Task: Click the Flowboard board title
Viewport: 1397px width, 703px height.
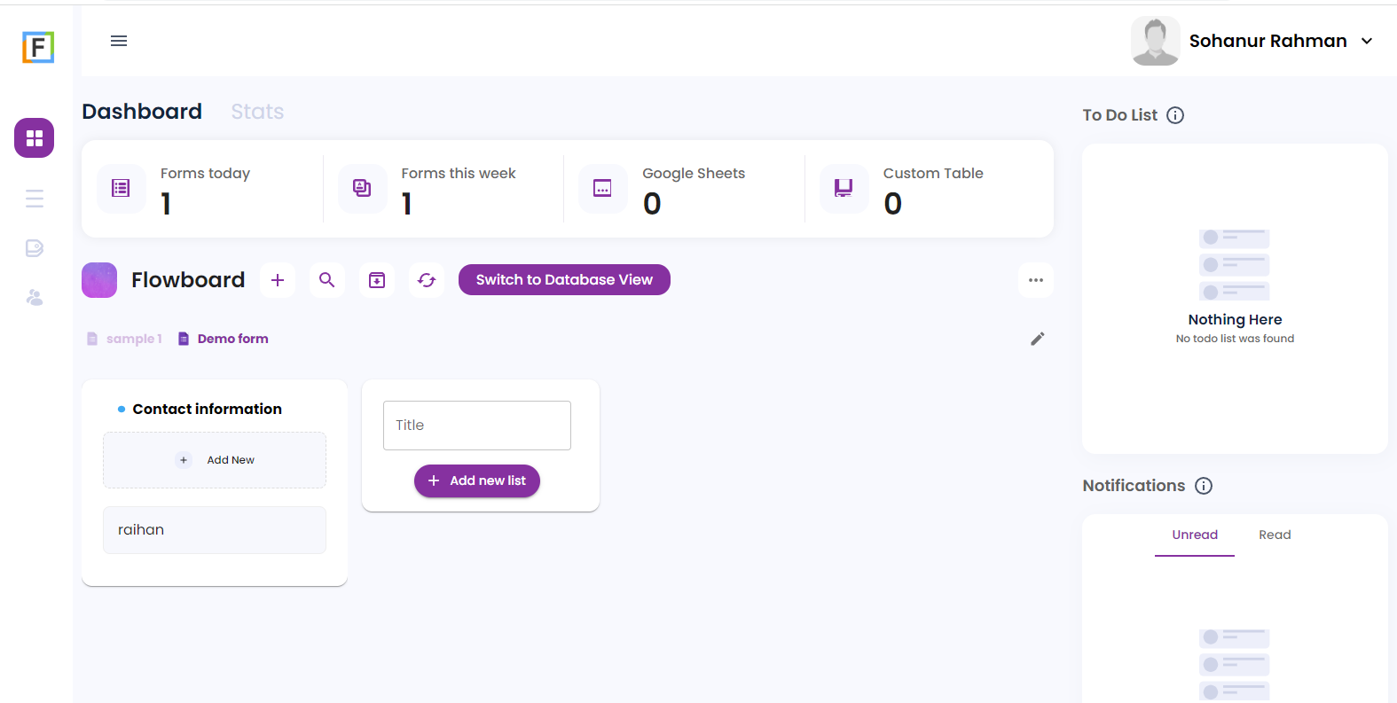Action: 188,280
